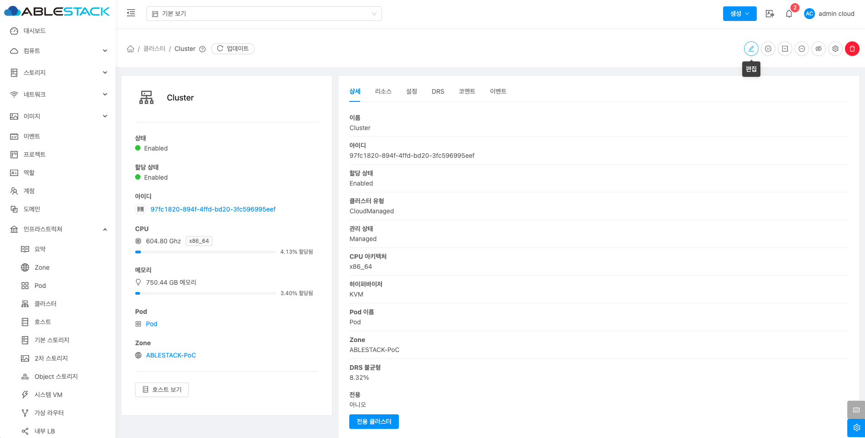Collapse the sidebar menu with fold icon
The height and width of the screenshot is (438, 865).
pyautogui.click(x=131, y=13)
